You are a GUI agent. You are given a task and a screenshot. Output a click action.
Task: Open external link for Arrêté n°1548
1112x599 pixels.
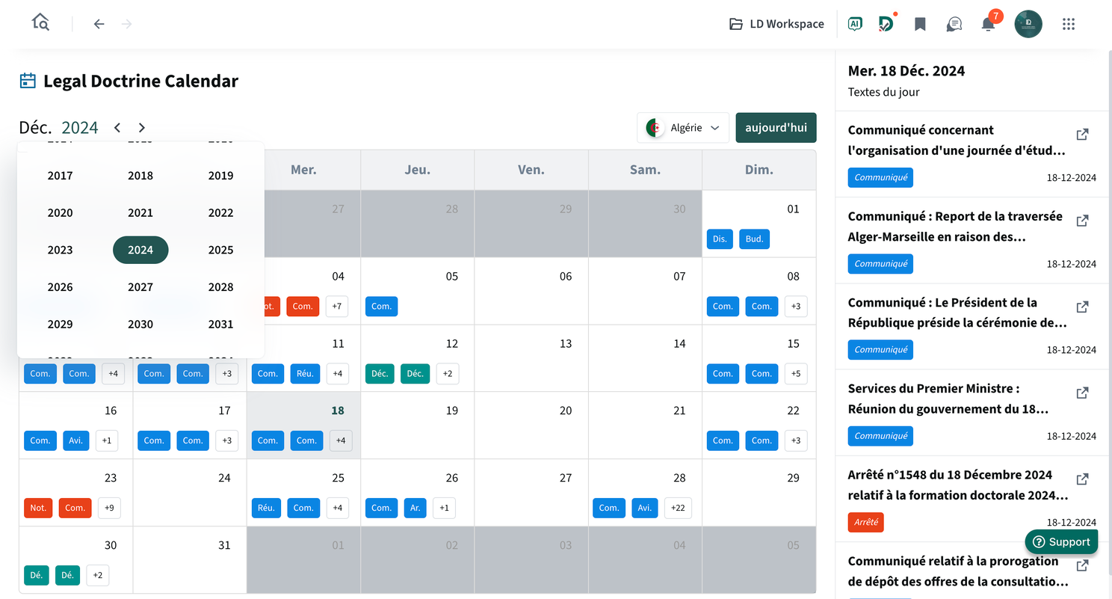[x=1082, y=479]
